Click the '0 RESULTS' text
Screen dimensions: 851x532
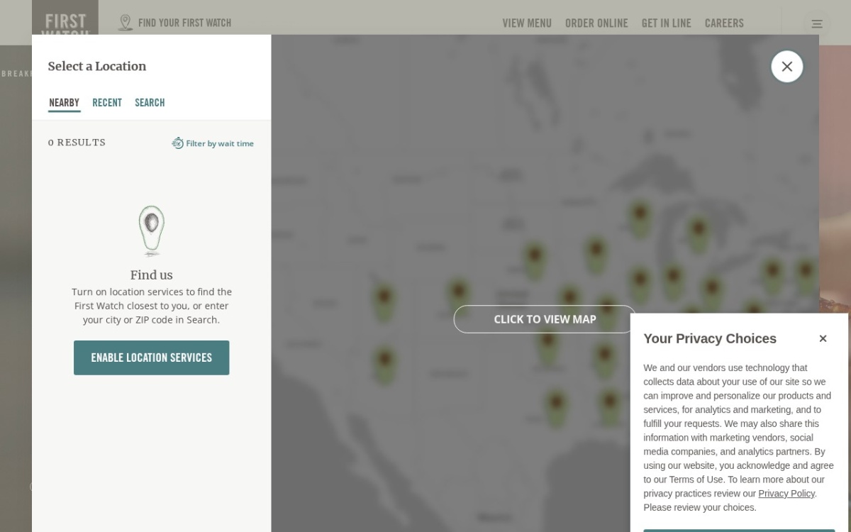(77, 143)
